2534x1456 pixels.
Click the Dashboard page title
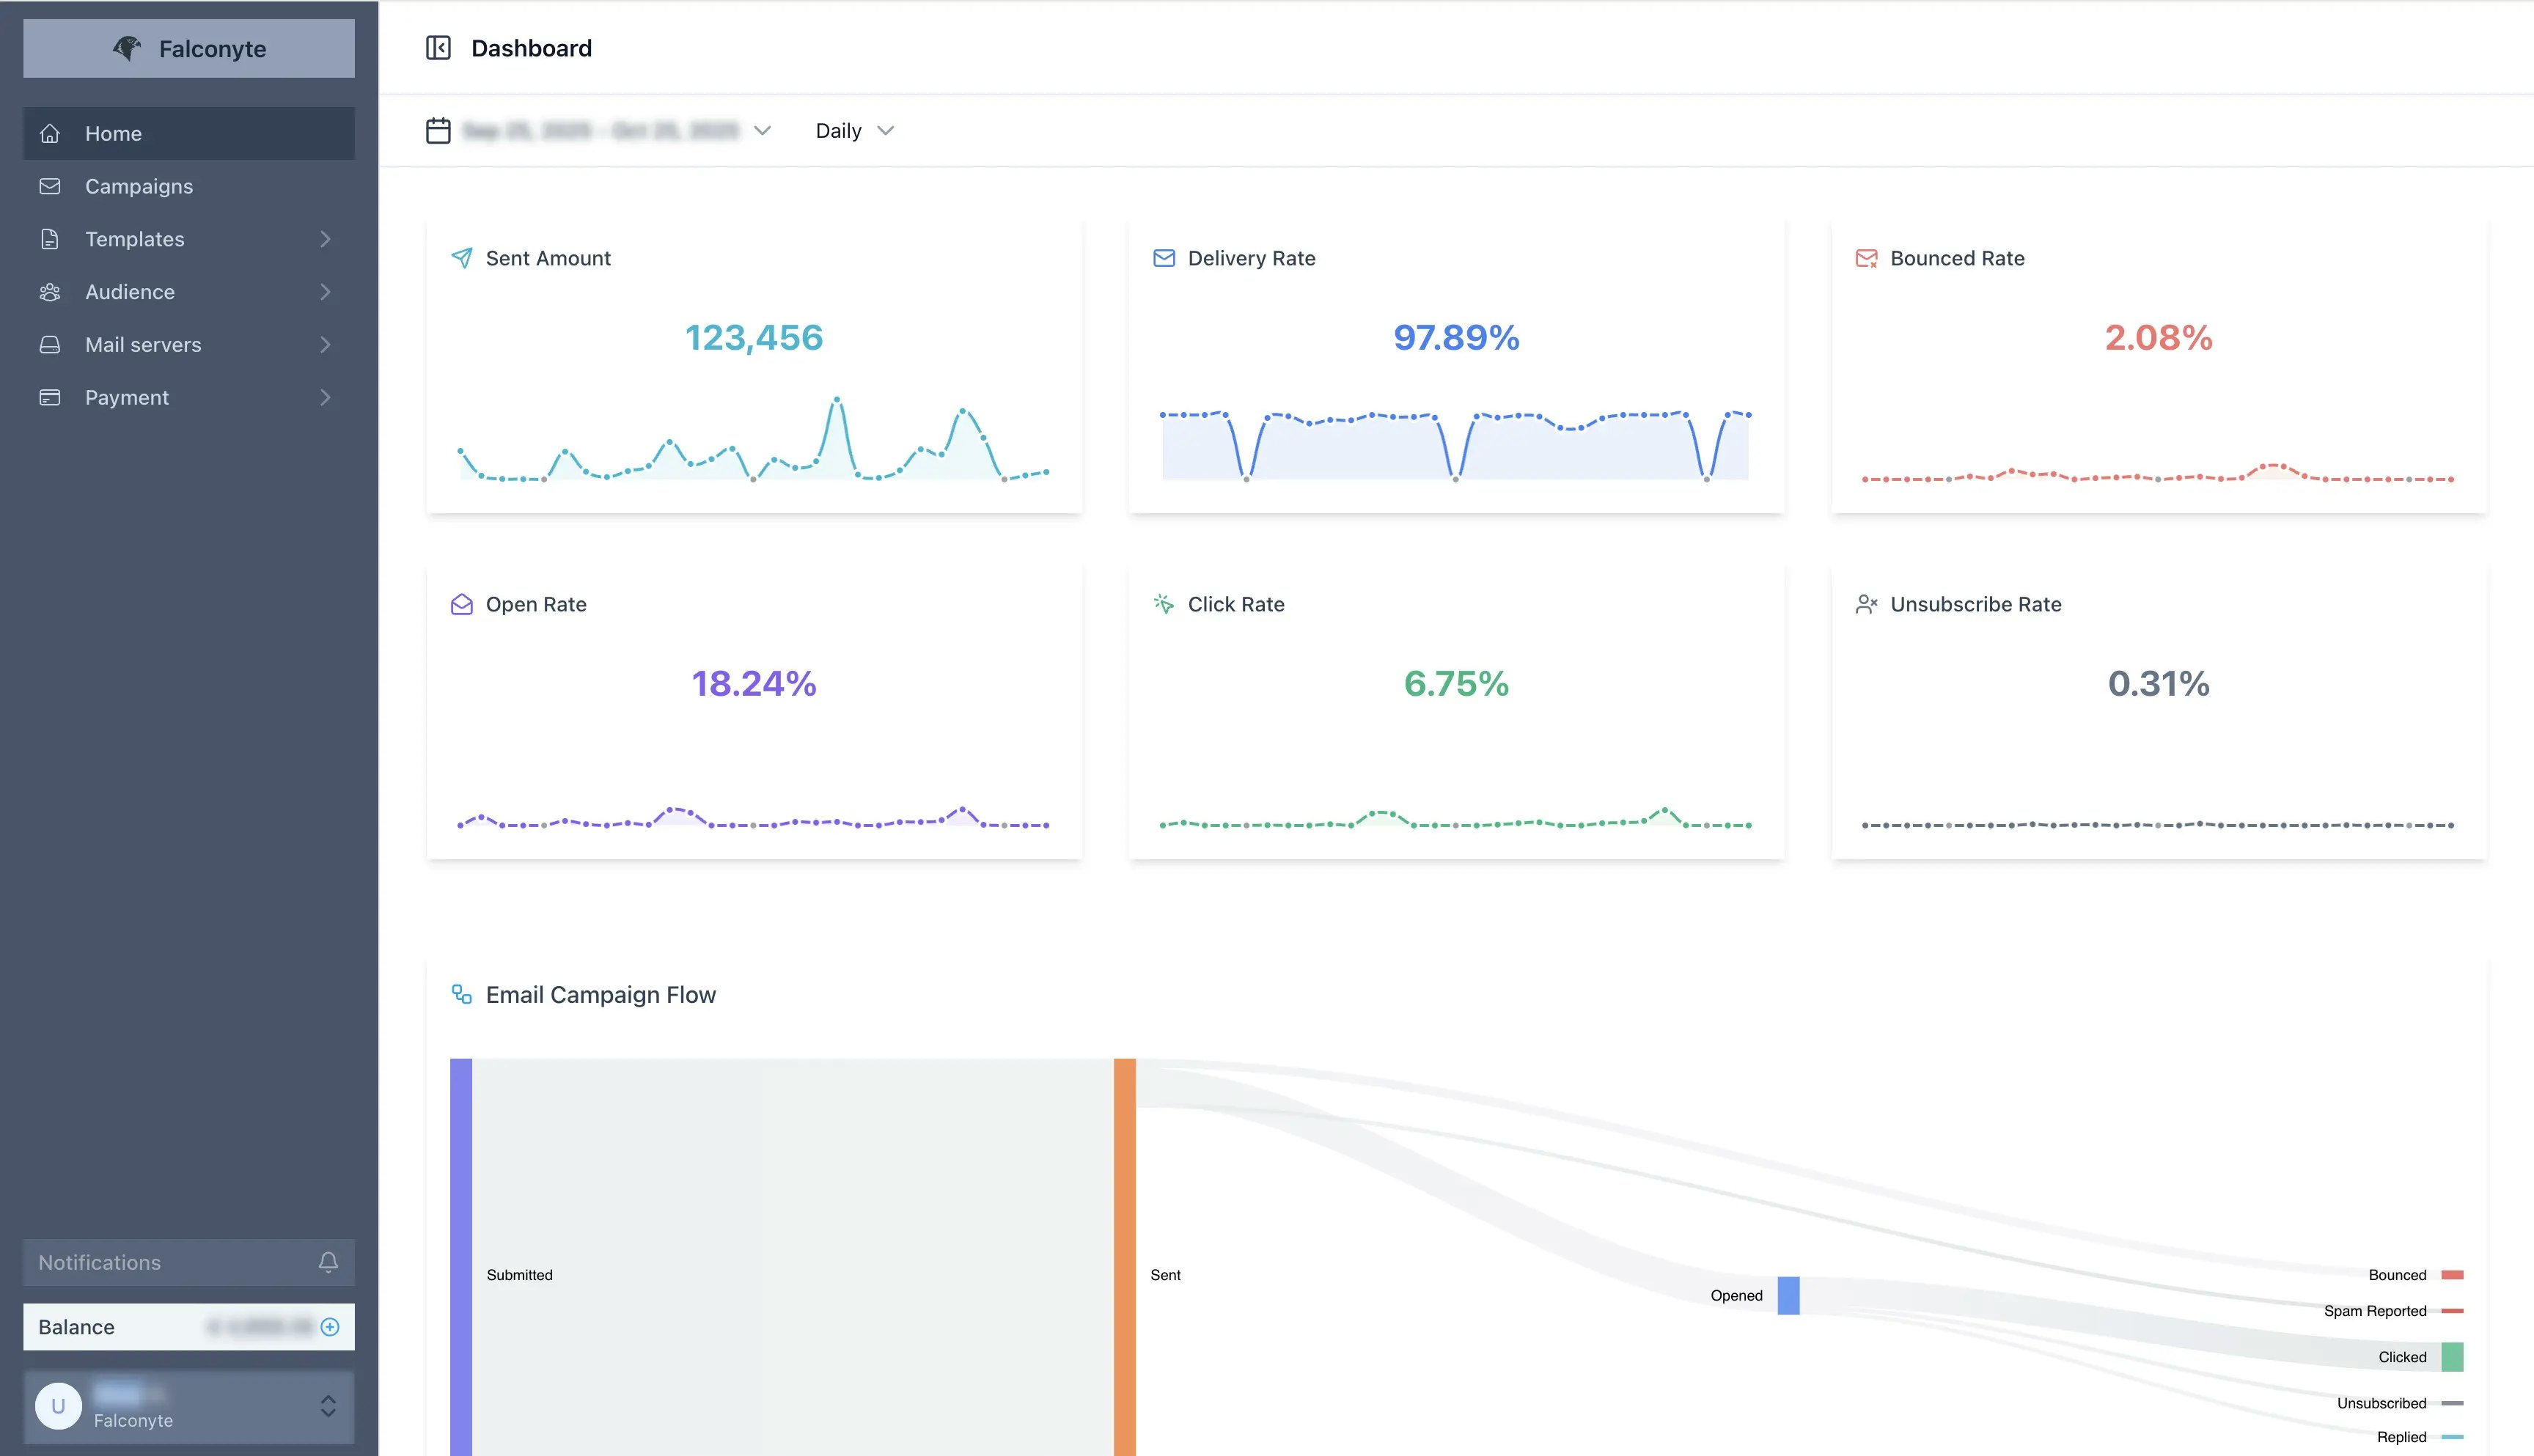click(531, 48)
